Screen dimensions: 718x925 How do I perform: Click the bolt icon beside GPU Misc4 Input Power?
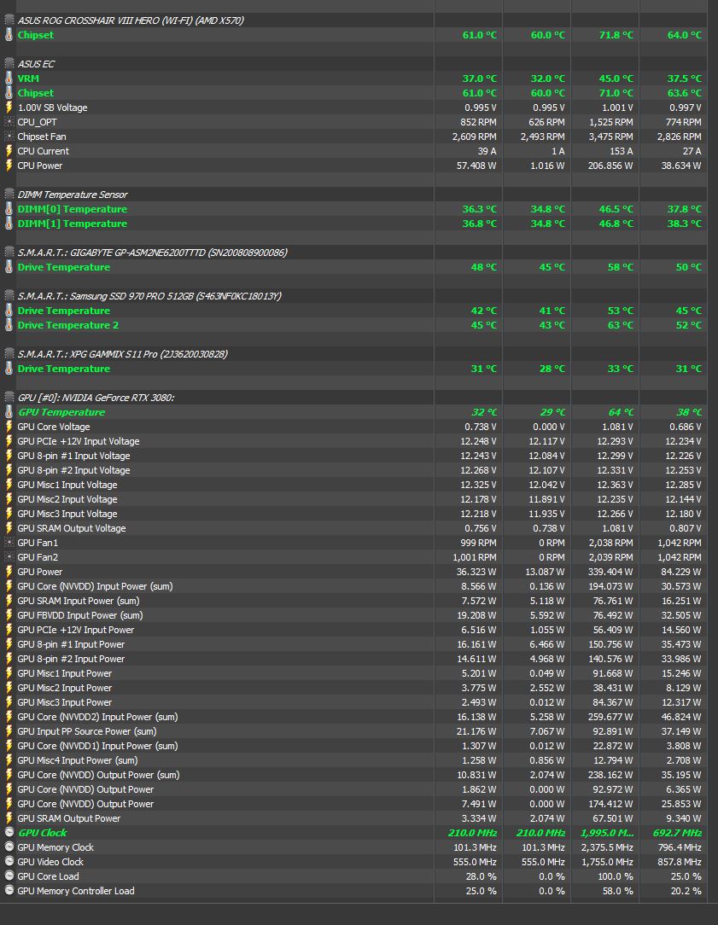[x=9, y=760]
